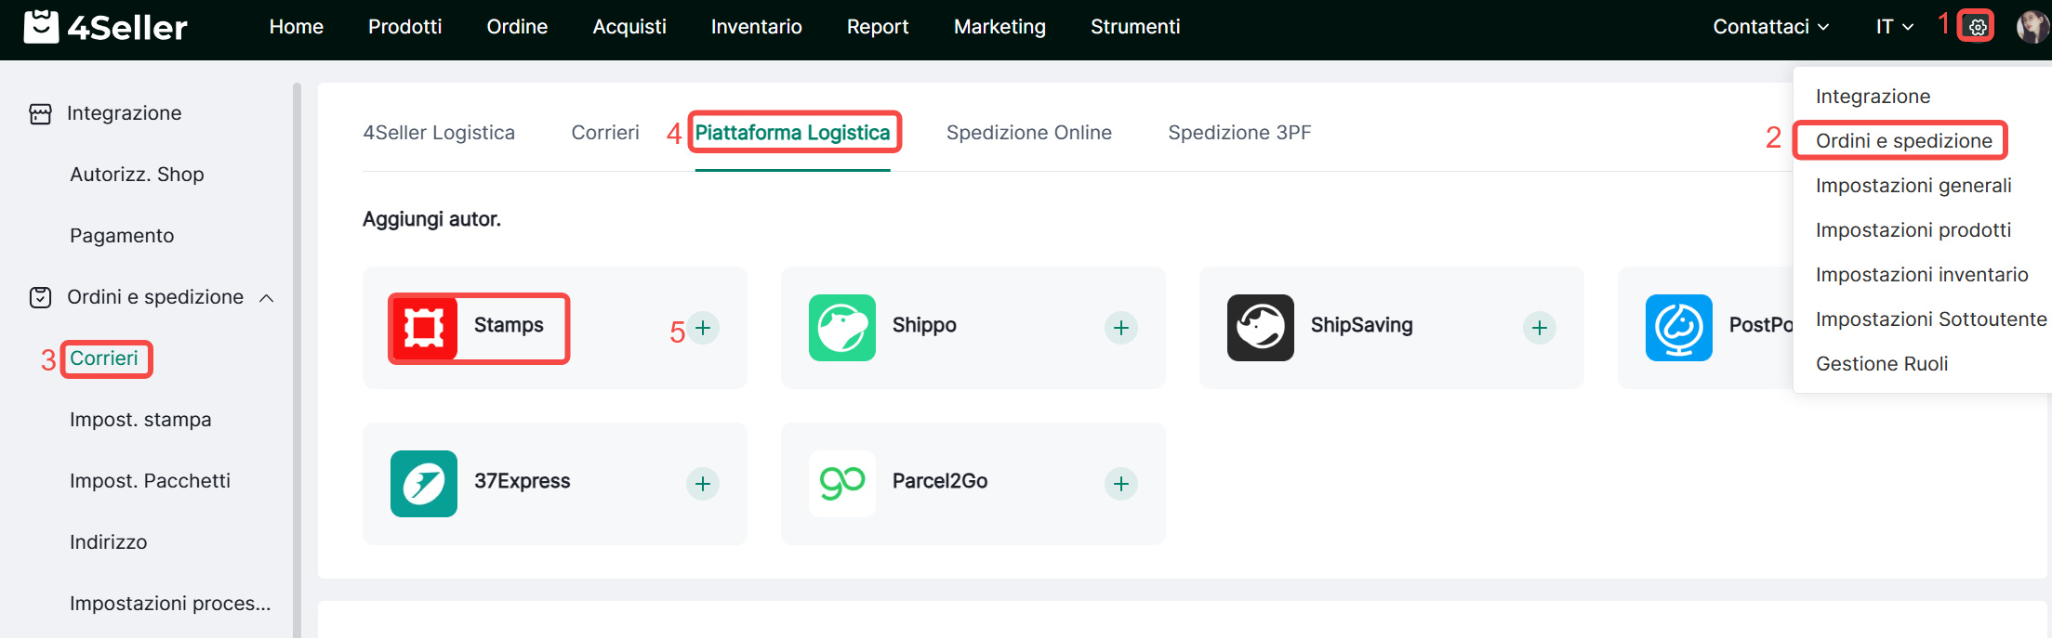This screenshot has width=2052, height=638.
Task: Select Impostazioni generali from settings menu
Action: click(x=1913, y=186)
